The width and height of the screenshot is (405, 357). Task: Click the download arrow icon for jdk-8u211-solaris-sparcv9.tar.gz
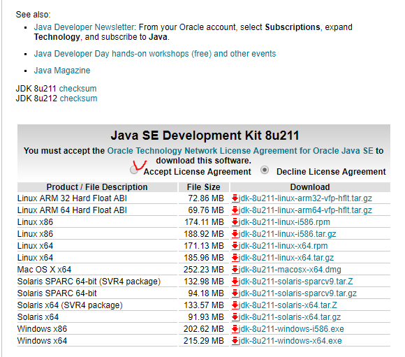tap(235, 293)
